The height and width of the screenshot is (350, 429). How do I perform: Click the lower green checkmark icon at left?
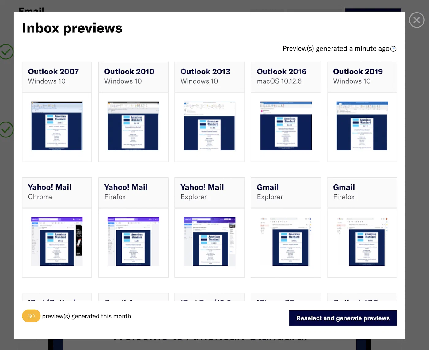(6, 130)
